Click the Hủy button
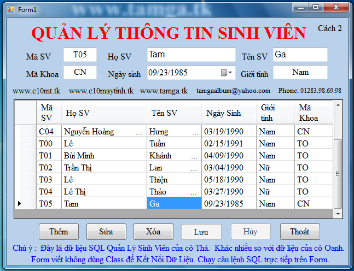 pyautogui.click(x=251, y=232)
